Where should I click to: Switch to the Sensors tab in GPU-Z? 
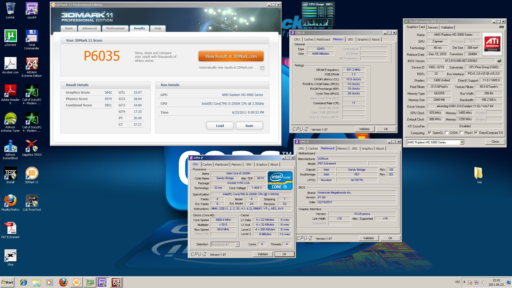coord(433,27)
